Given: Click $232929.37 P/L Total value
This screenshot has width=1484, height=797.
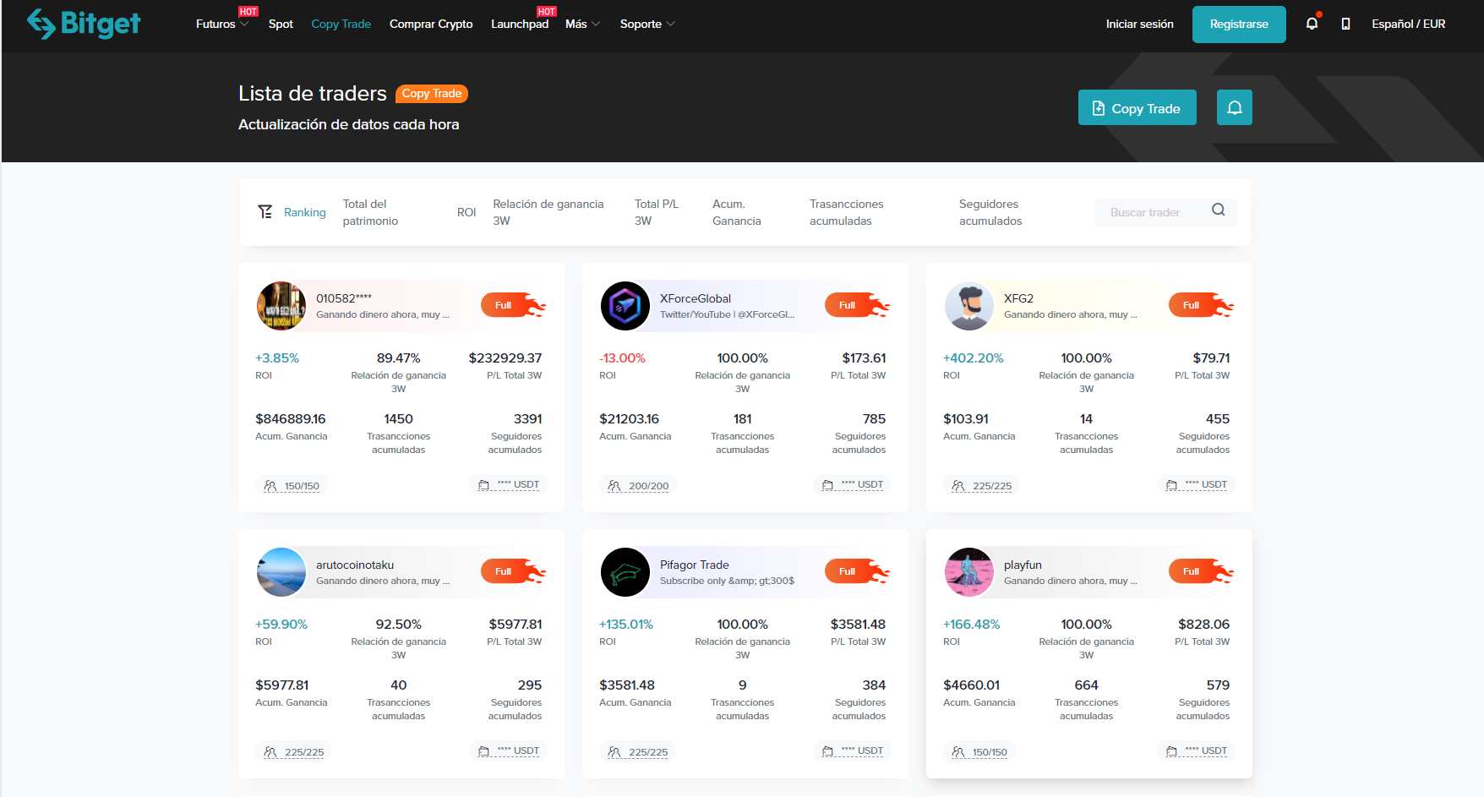Looking at the screenshot, I should point(505,358).
